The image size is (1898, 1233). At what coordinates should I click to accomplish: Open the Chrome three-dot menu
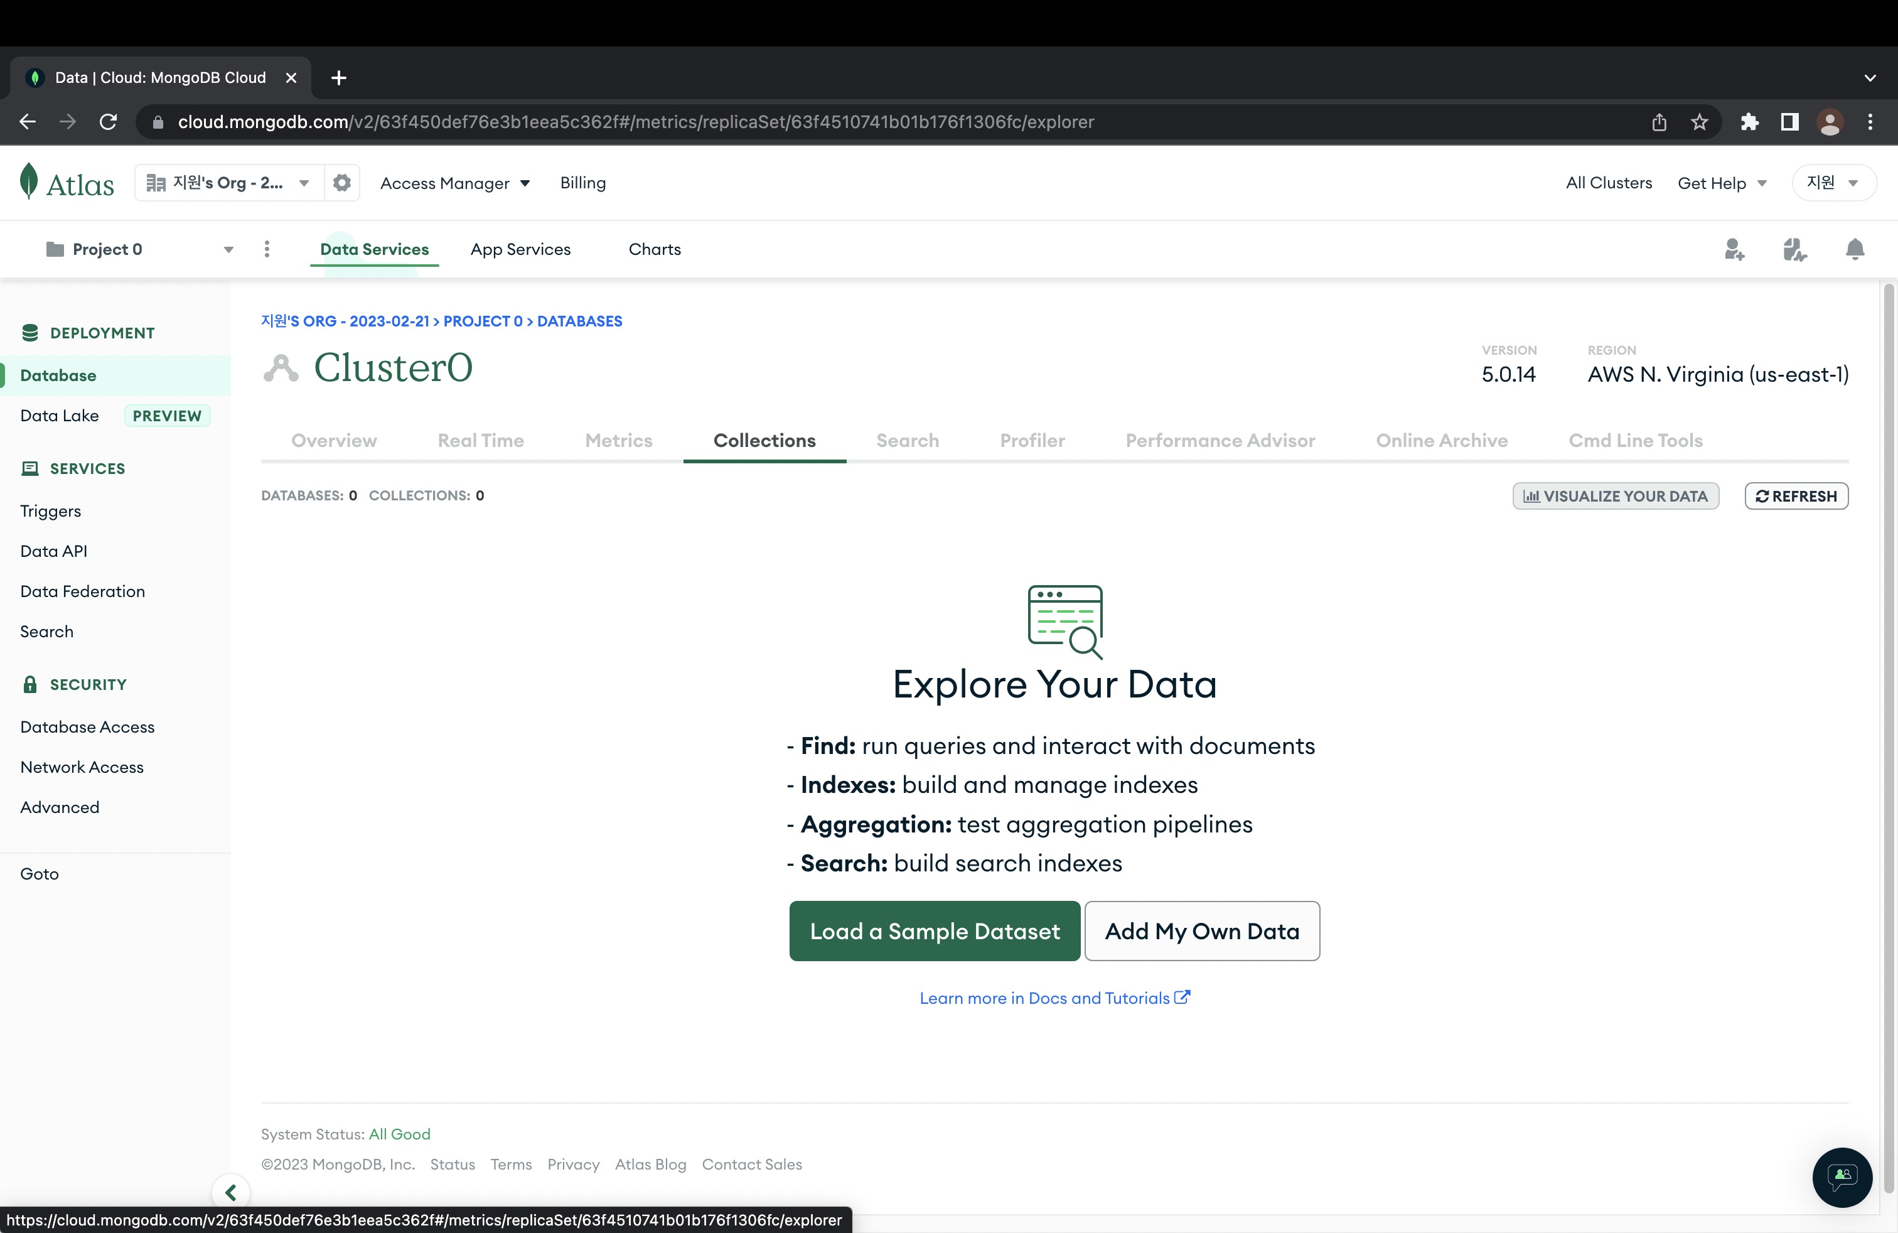coord(1870,122)
